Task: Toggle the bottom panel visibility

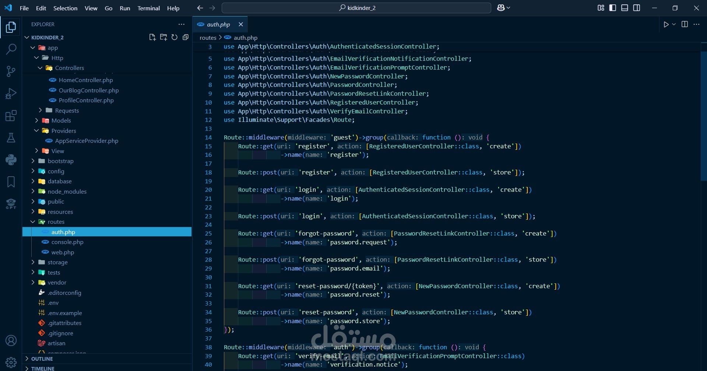Action: tap(625, 8)
